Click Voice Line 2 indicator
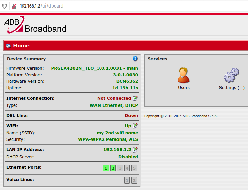This screenshot has width=248, height=190. point(134,180)
